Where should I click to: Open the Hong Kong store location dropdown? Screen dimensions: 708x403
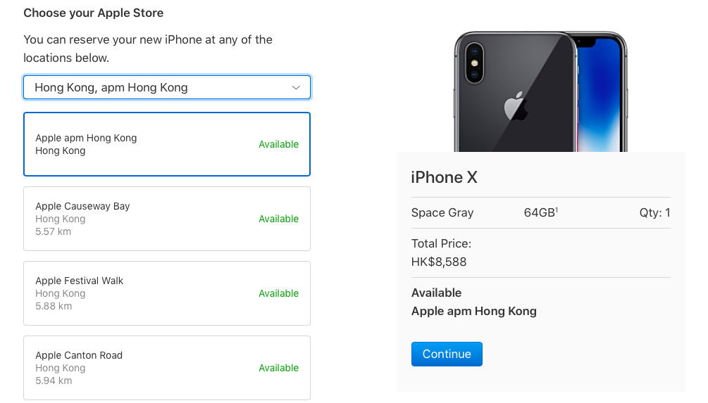(x=166, y=88)
